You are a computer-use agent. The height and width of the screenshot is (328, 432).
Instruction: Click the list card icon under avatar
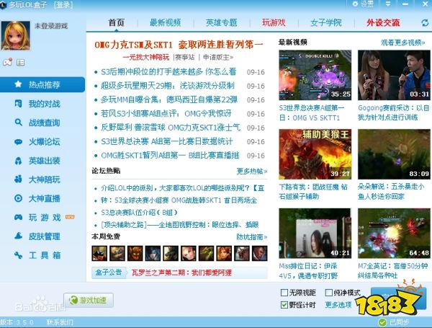point(20,63)
